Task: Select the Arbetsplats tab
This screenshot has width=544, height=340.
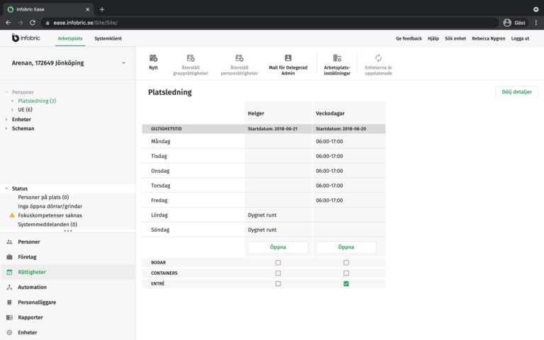Action: [x=70, y=38]
